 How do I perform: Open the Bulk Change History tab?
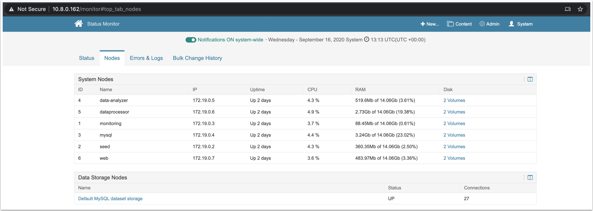[x=197, y=58]
